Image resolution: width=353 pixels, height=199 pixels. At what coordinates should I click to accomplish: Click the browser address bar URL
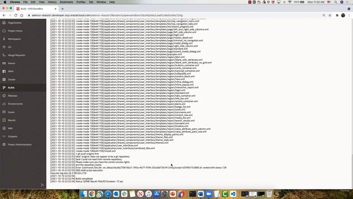tap(107, 15)
